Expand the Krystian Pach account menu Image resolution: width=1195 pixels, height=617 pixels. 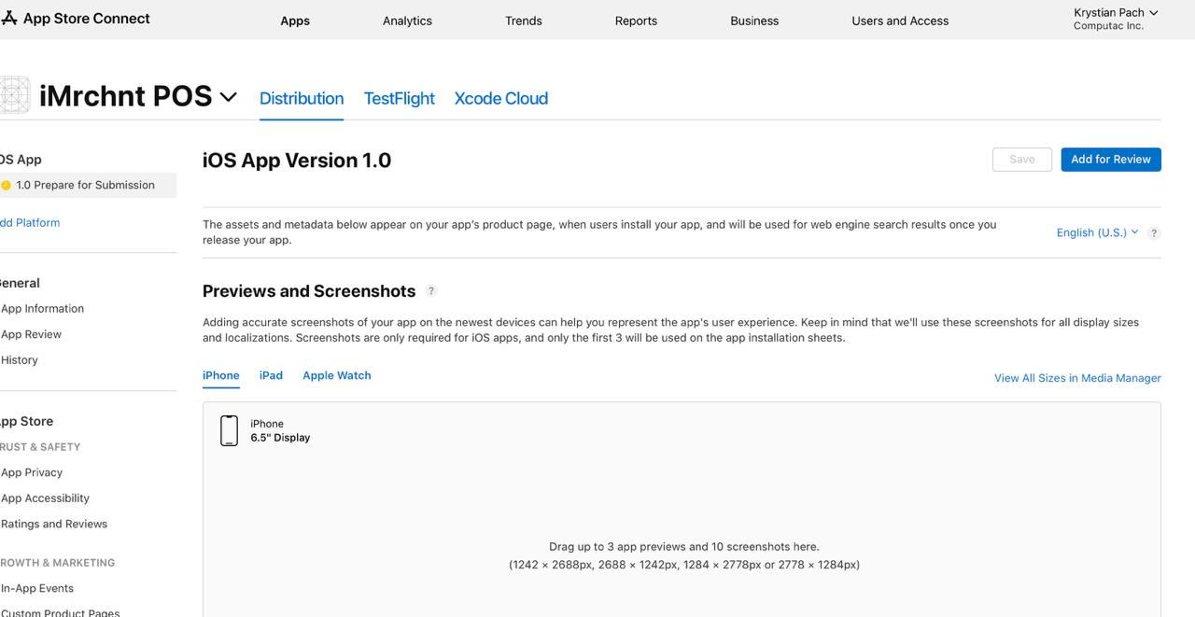(1116, 13)
